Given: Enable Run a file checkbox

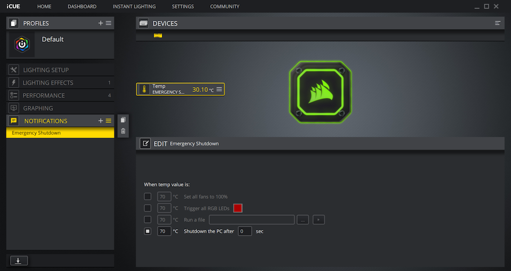Looking at the screenshot, I should click(148, 220).
